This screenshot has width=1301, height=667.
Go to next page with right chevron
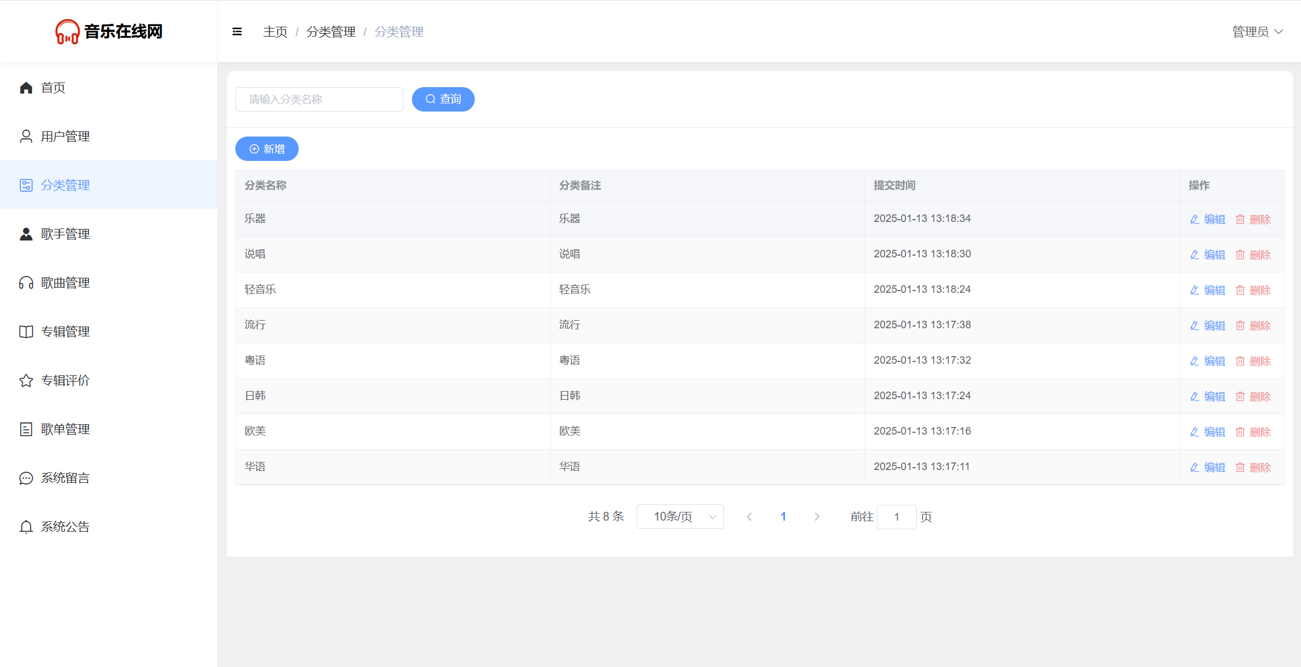(x=817, y=517)
